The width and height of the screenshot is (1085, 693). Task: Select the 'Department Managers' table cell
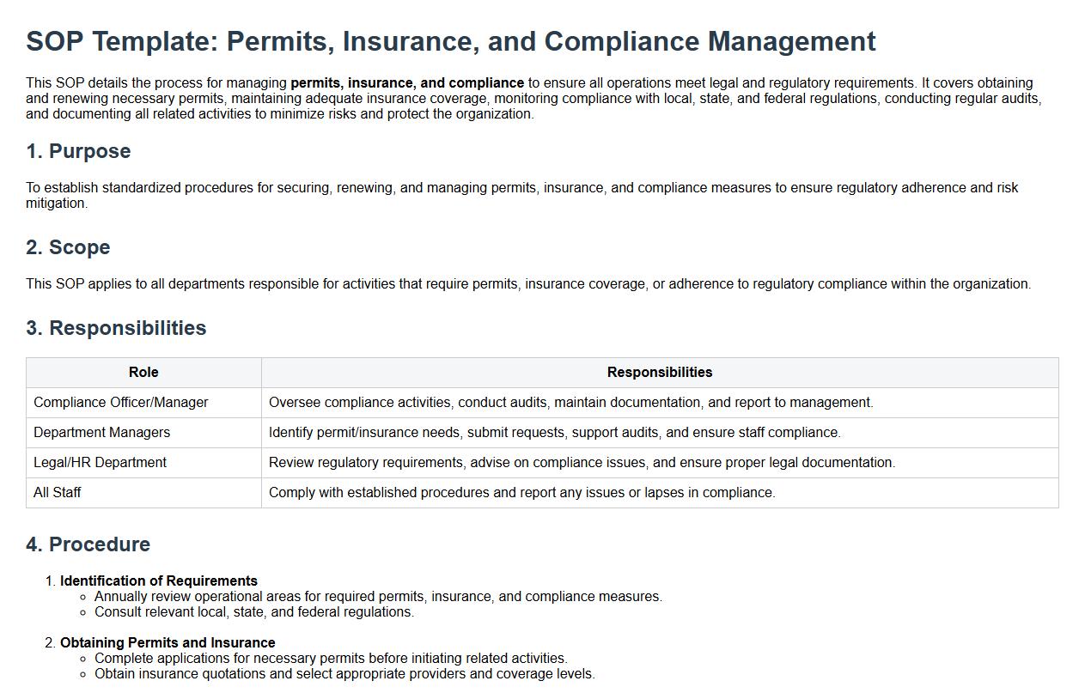[x=102, y=433]
